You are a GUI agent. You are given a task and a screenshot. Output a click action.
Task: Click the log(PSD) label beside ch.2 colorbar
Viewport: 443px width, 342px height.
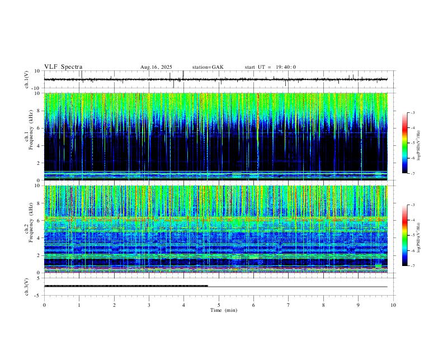[x=419, y=237]
